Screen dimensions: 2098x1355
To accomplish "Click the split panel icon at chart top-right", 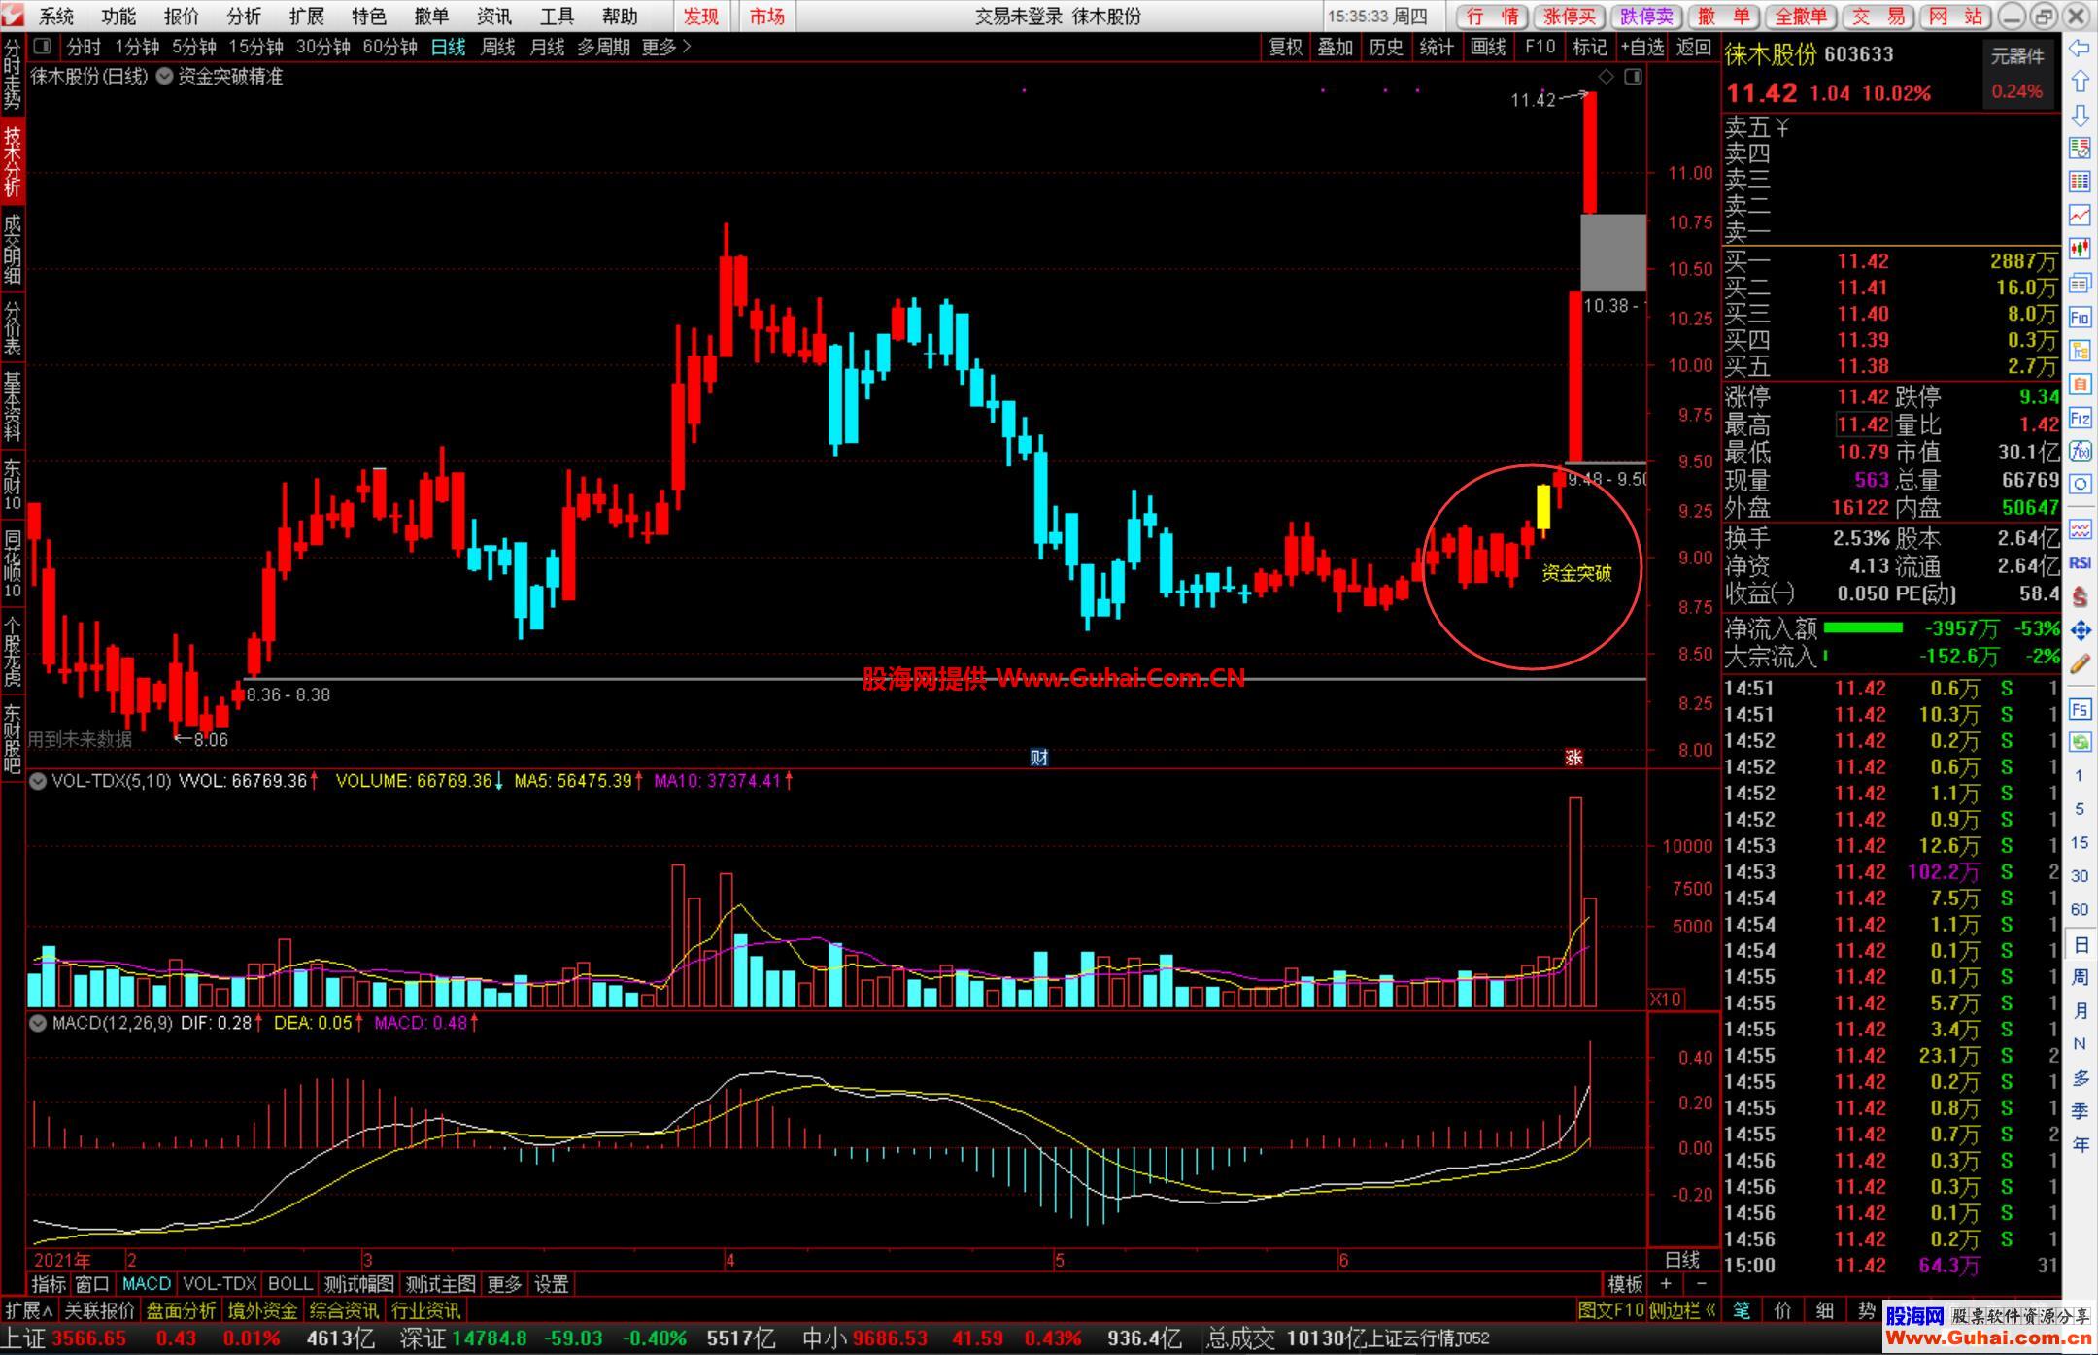I will click(x=1633, y=76).
